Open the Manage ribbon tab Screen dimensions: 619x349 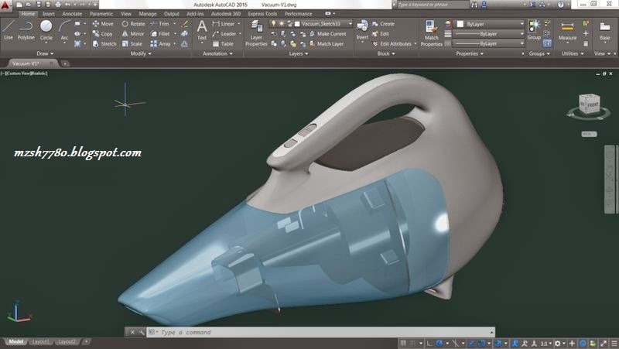(x=148, y=14)
